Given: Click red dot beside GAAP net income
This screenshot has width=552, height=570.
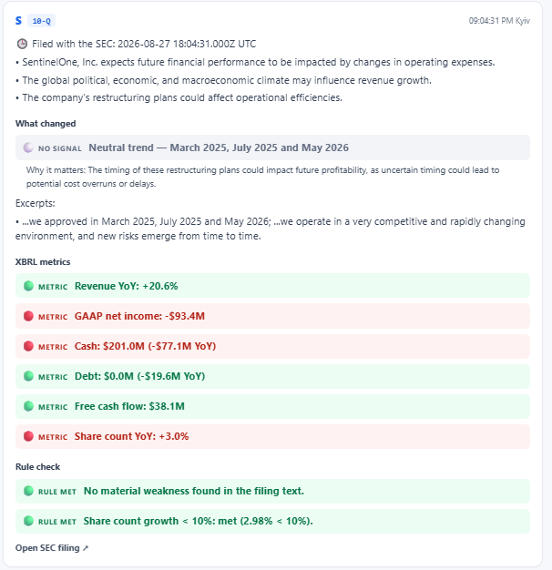Looking at the screenshot, I should [28, 316].
